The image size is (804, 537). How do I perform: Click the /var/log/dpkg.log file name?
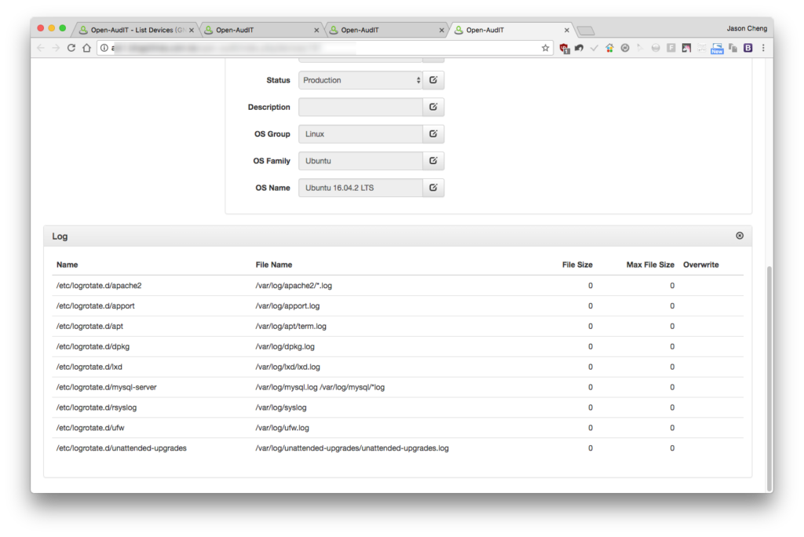point(285,347)
